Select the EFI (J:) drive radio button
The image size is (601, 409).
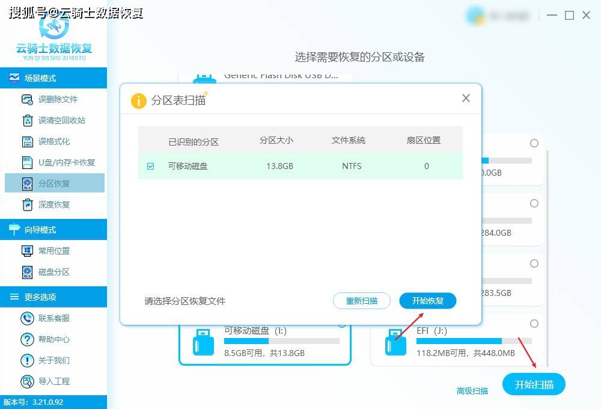pyautogui.click(x=534, y=324)
